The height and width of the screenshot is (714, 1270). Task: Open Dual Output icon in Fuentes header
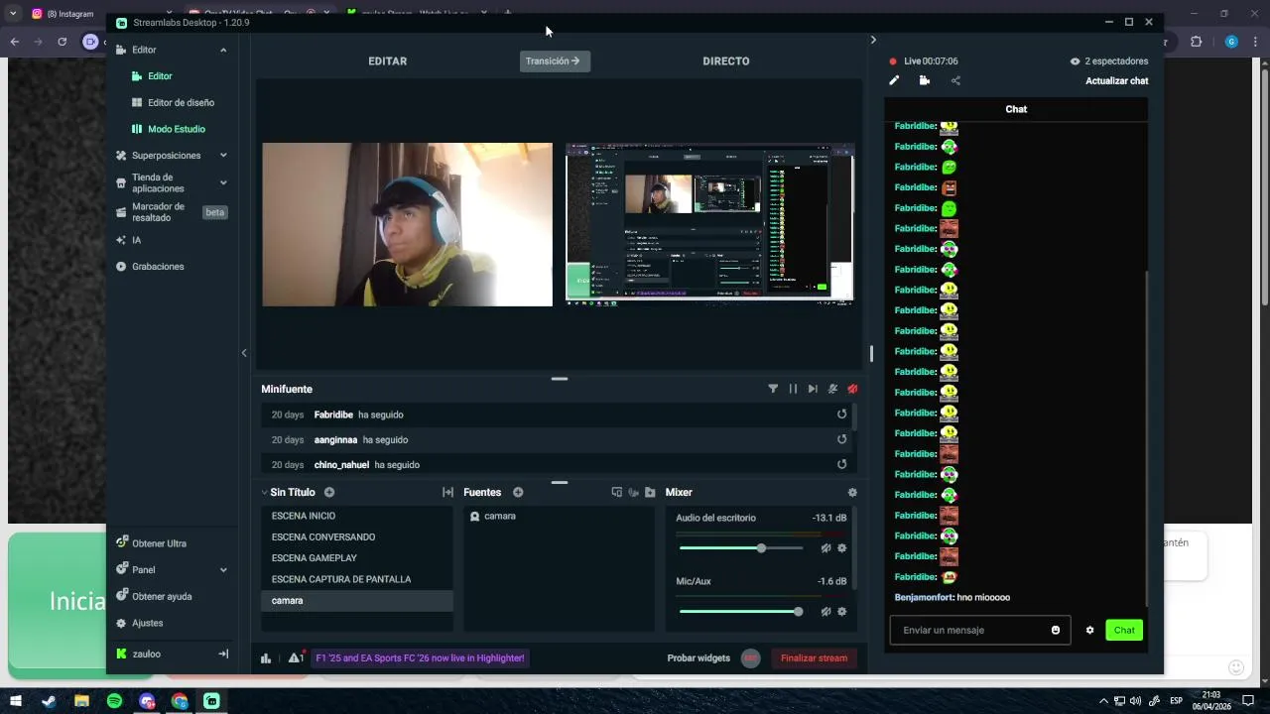pos(616,492)
